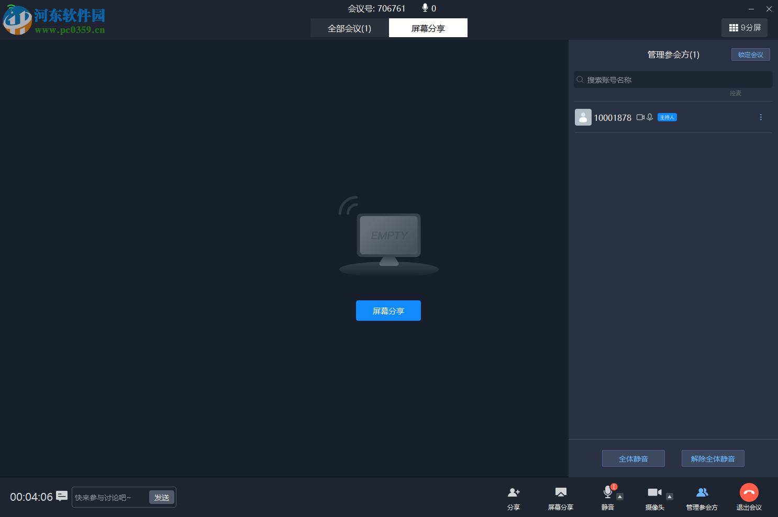The height and width of the screenshot is (517, 778).
Task: Expand the microphone options arrow
Action: (620, 497)
